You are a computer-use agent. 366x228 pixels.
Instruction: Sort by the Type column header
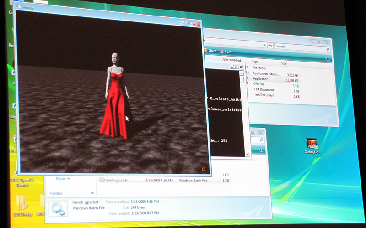[255, 62]
